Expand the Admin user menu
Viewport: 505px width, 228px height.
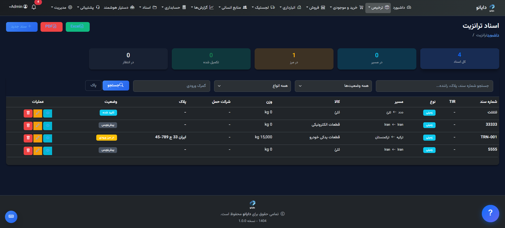click(x=18, y=7)
